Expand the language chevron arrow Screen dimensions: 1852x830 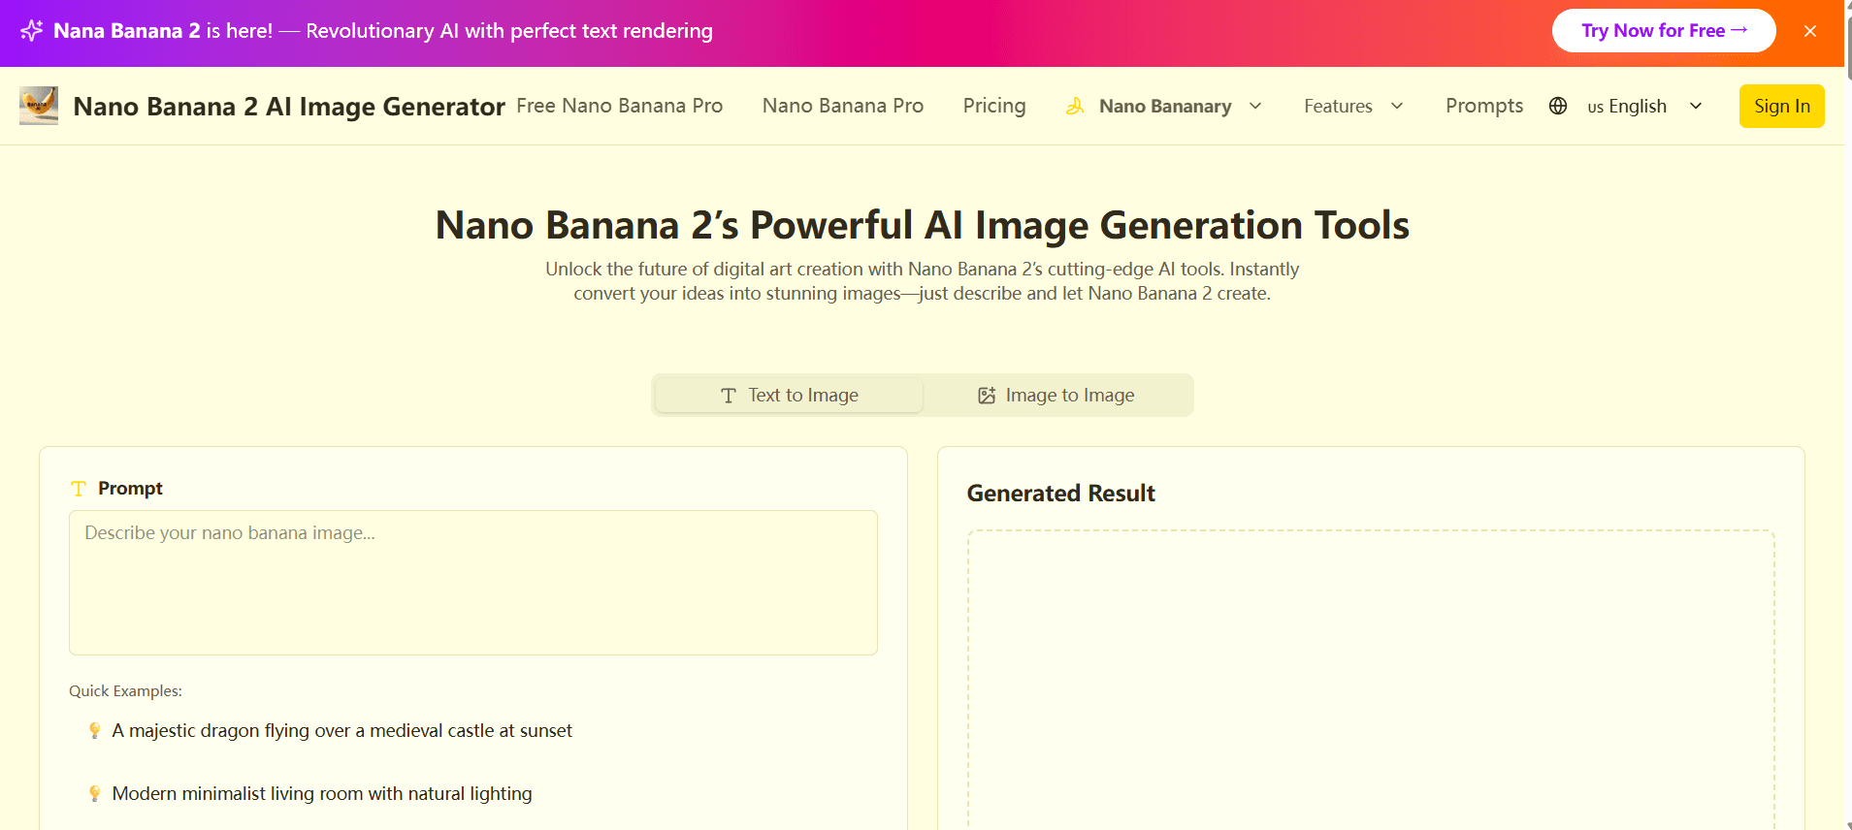coord(1696,106)
